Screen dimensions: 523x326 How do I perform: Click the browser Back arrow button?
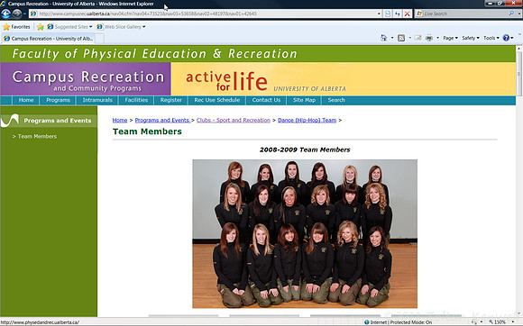6,14
